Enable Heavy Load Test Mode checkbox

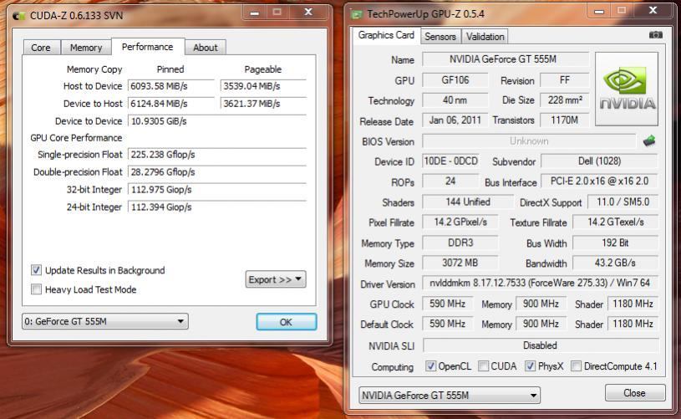(x=37, y=289)
